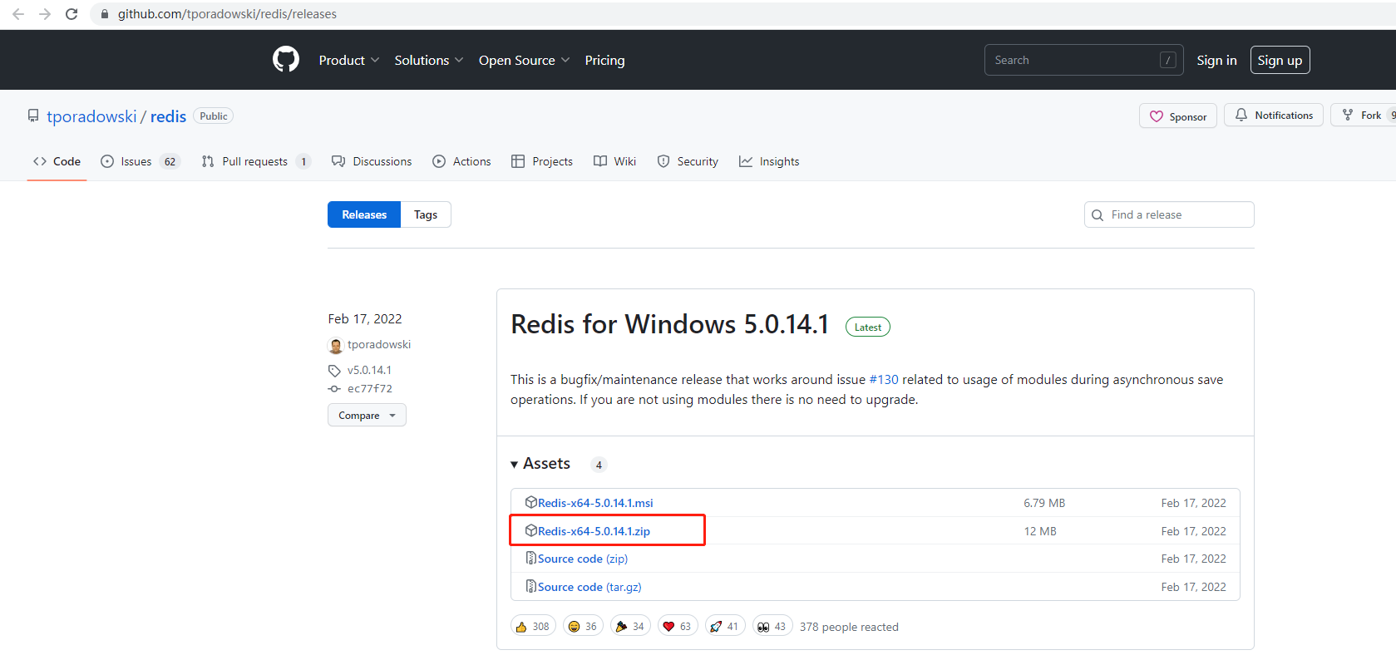1396x655 pixels.
Task: Open the Code tab
Action: point(57,161)
